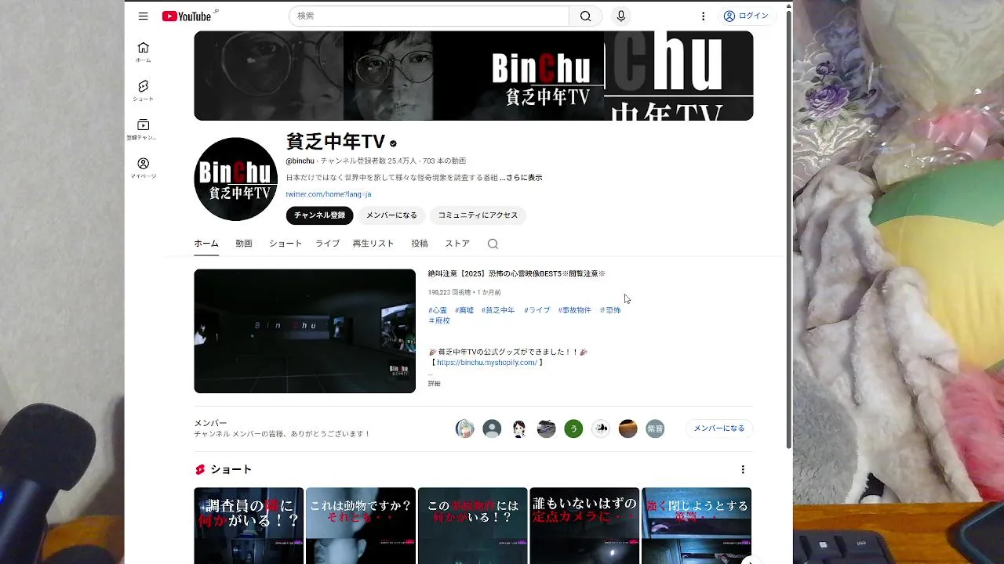Click the #心霊 hashtag
This screenshot has height=564, width=1004.
click(438, 310)
